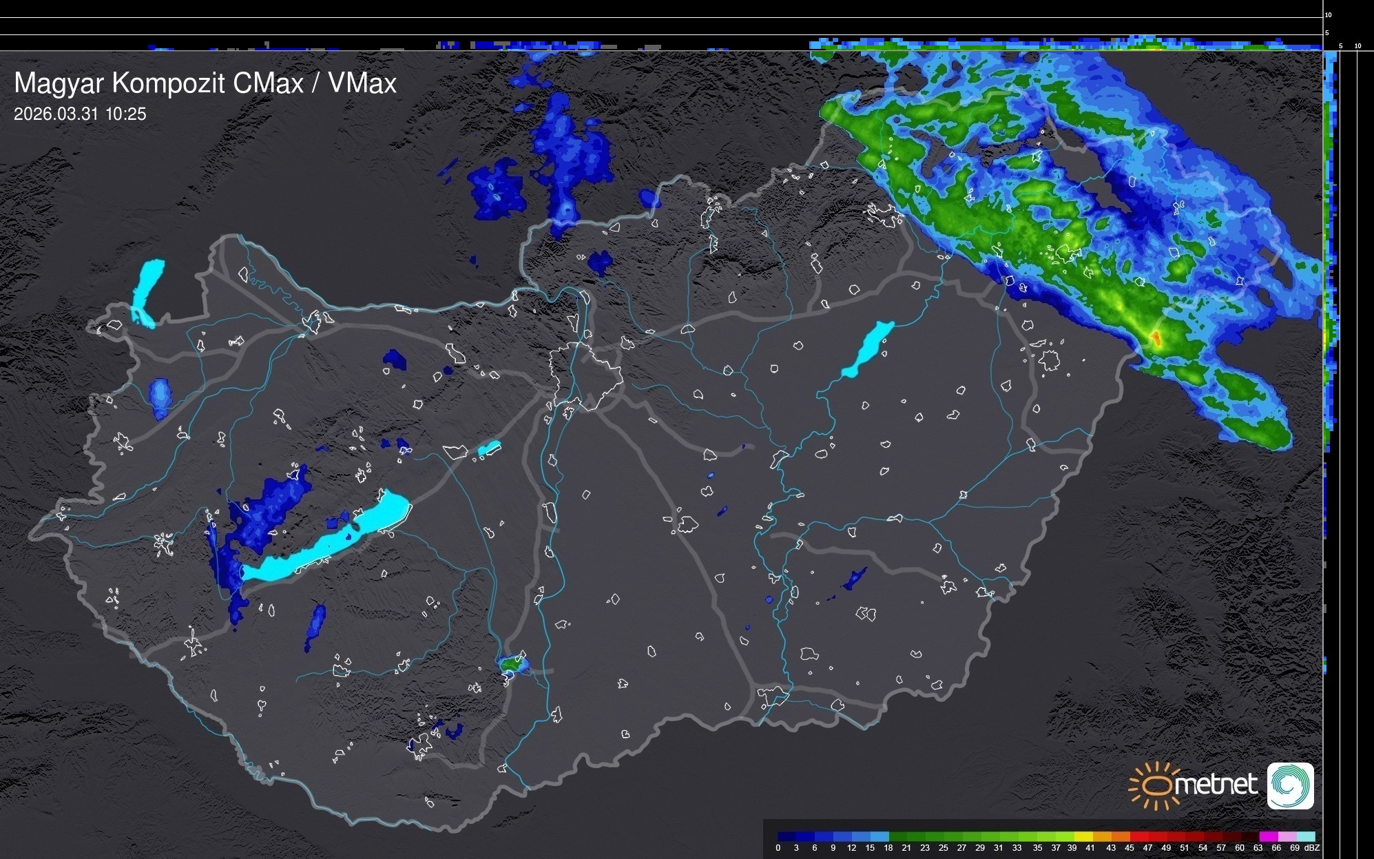Click the darkest blue 0 dBZ legend swatch
Screen dimensions: 1374x859
pos(787,836)
